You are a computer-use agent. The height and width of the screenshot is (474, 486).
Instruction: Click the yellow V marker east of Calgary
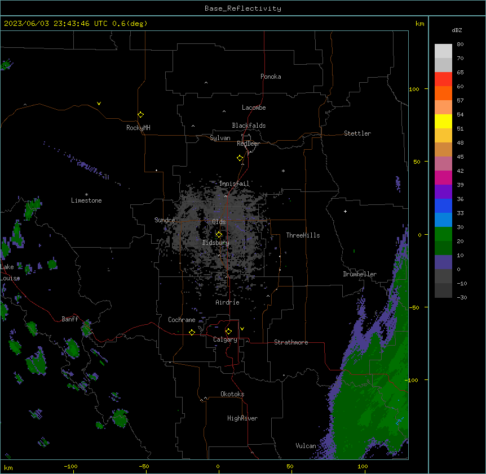tap(242, 329)
